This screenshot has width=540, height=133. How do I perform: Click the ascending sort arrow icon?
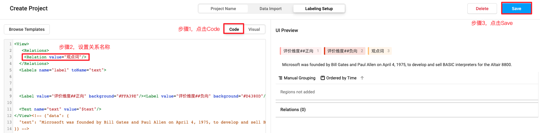(362, 78)
